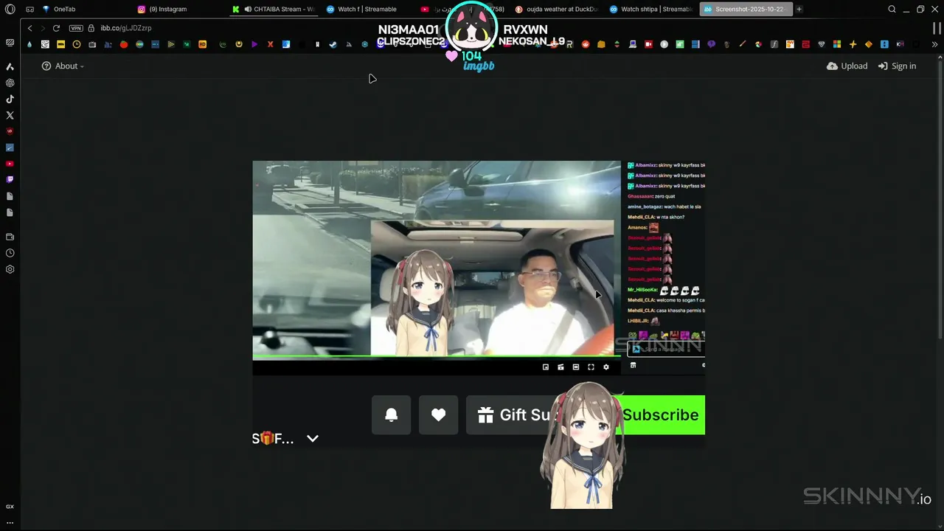This screenshot has width=944, height=531.
Task: Click the player settings gear in image
Action: (606, 367)
